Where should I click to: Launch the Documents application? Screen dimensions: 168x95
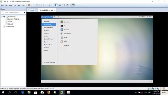click(66, 34)
